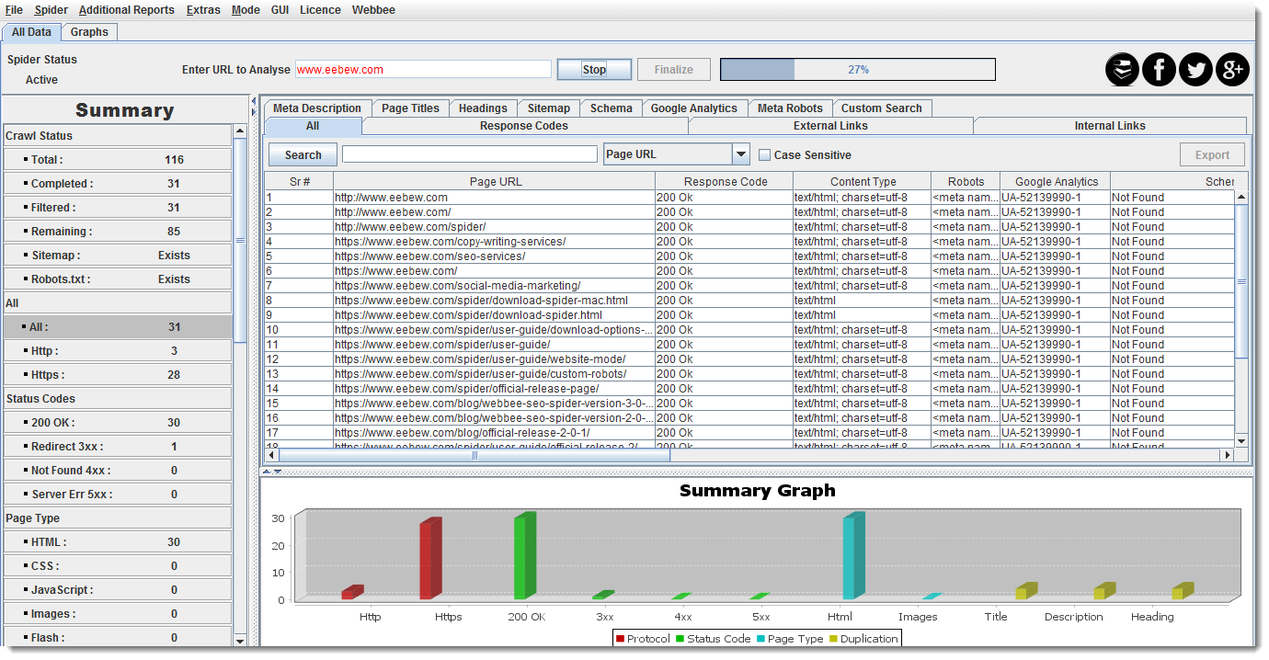Screen dimensions: 1269x660
Task: Show the External Links tab
Action: [x=830, y=126]
